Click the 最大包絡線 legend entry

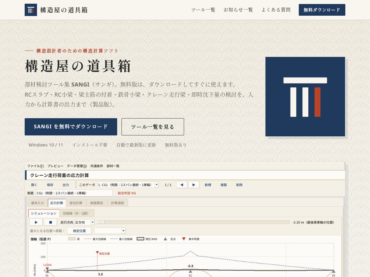[x=95, y=239]
